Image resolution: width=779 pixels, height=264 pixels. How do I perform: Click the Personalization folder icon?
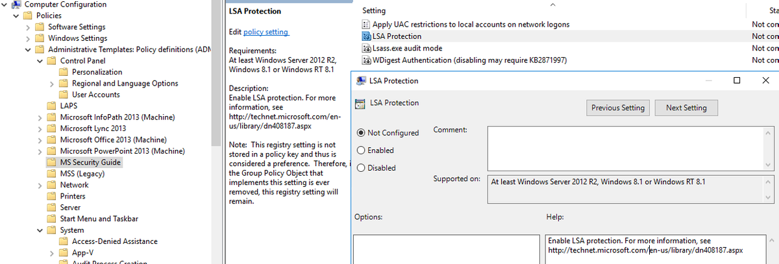point(64,72)
